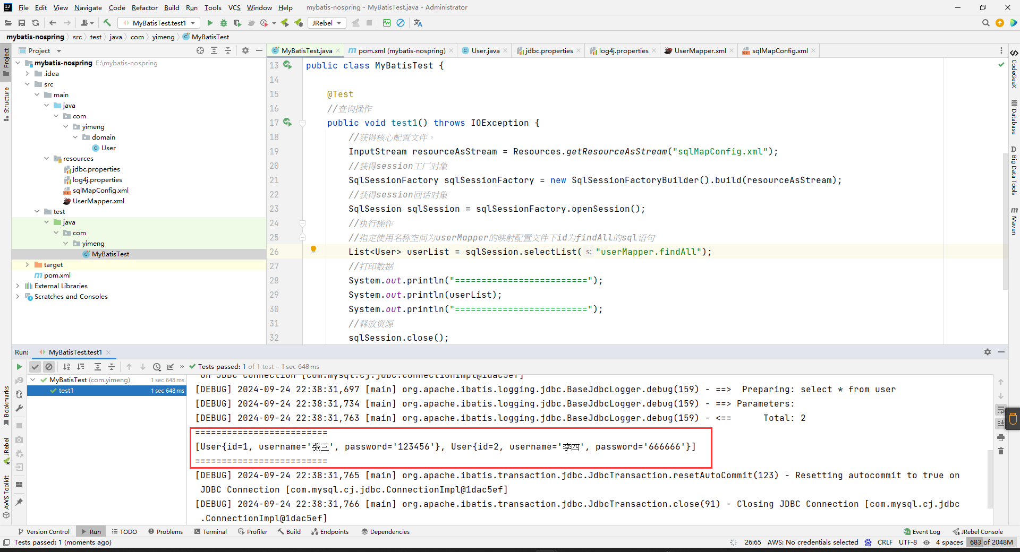
Task: Click the Debug bug icon in the main toolbar
Action: pyautogui.click(x=224, y=23)
